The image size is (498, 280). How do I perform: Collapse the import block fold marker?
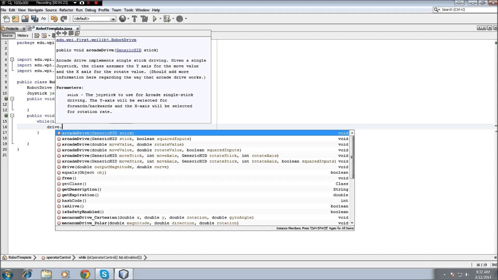(12, 59)
